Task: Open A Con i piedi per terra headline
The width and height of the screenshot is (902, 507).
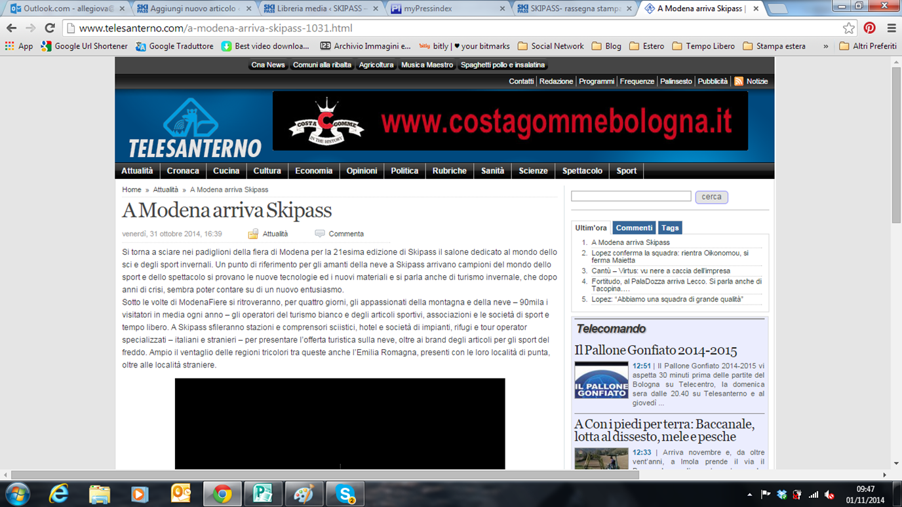Action: (x=664, y=430)
